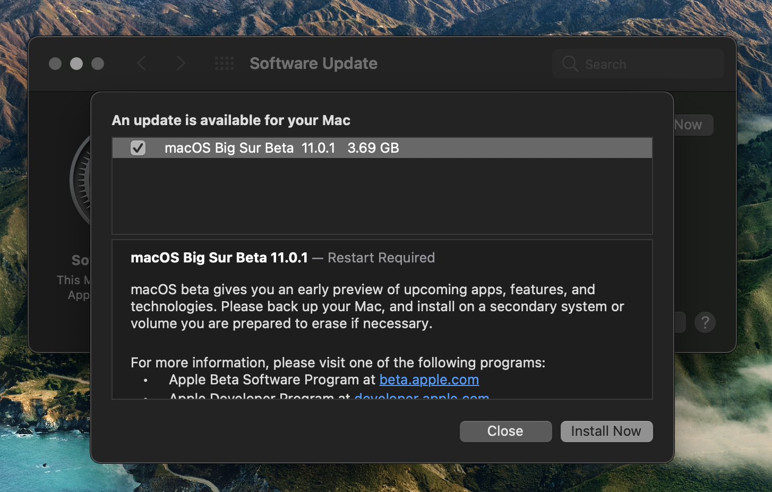Click the Search field in Software Update
Screen dimensions: 772x492
tap(638, 64)
